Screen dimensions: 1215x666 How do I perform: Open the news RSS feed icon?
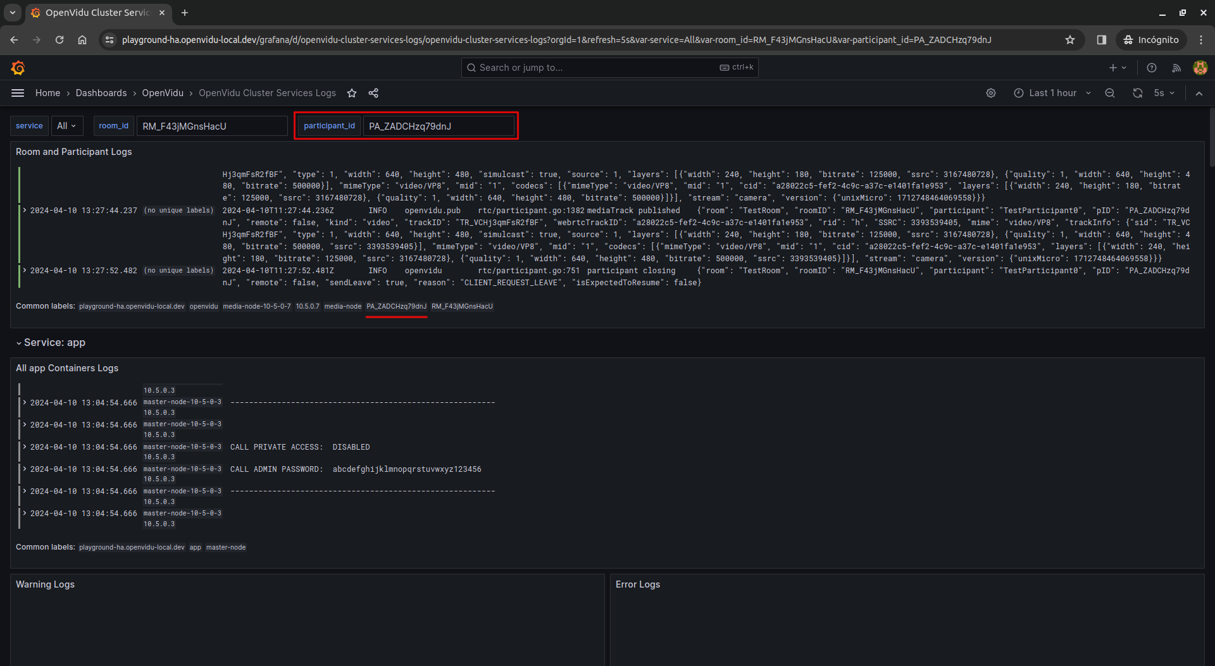click(x=1176, y=68)
